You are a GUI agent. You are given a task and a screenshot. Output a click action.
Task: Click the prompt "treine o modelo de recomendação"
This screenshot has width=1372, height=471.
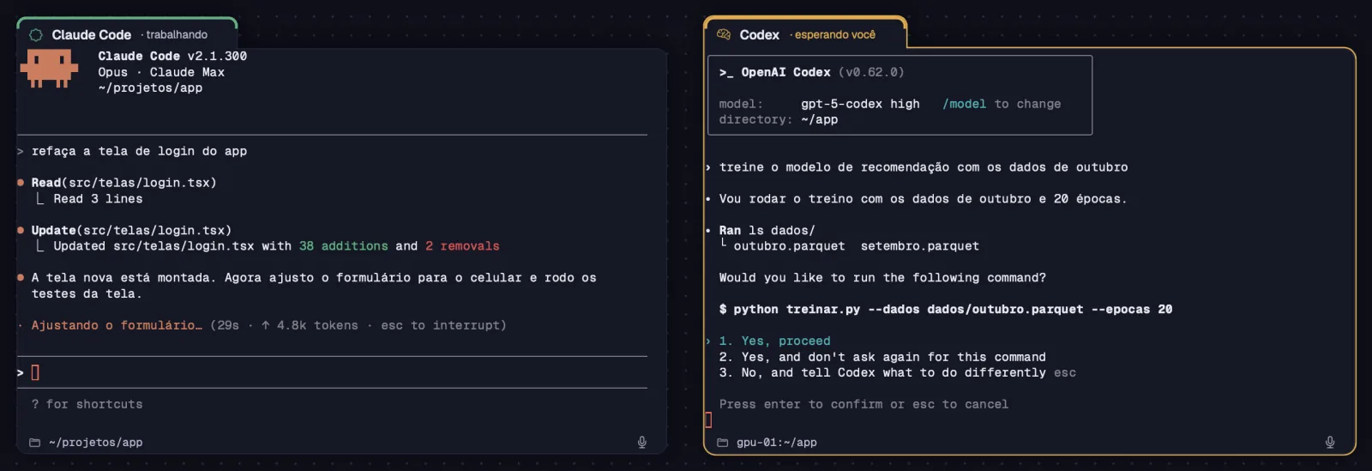924,167
